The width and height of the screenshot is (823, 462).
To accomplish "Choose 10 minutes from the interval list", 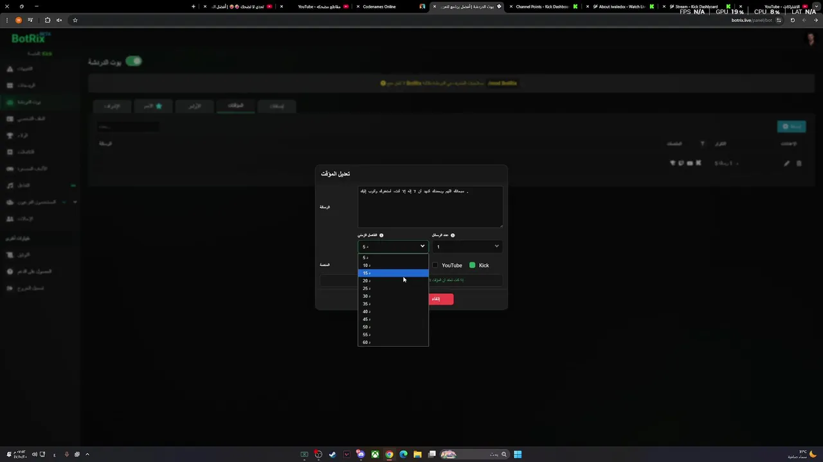I will coord(393,265).
